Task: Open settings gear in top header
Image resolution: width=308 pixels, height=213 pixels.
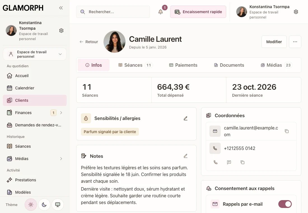Action: tap(296, 12)
